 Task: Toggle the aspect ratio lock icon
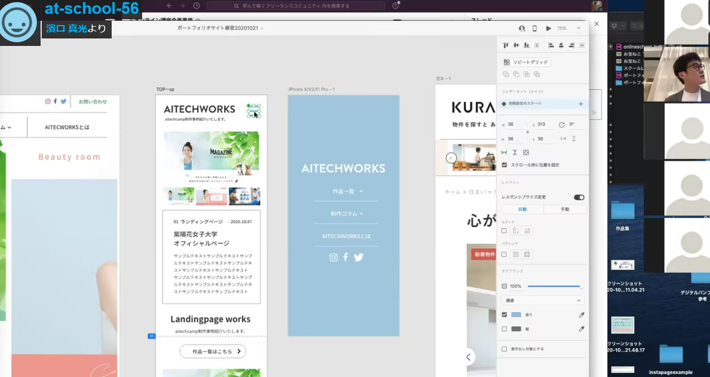coord(528,131)
